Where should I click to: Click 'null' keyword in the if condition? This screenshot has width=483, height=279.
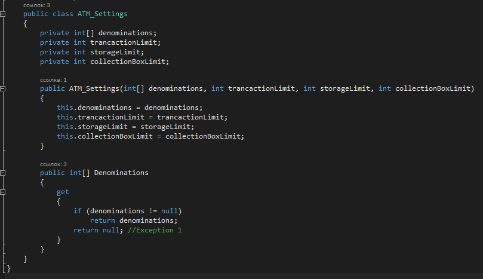coord(169,211)
